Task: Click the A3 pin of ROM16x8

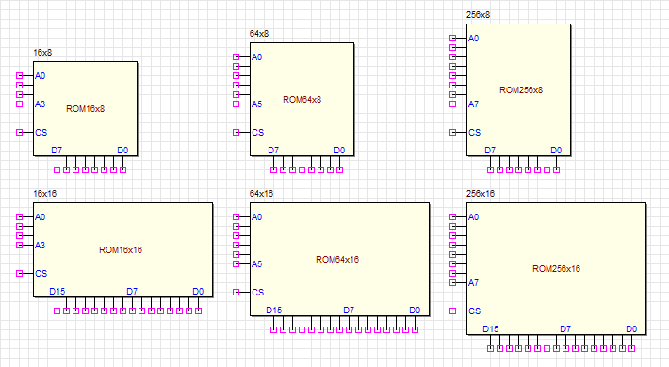Action: (19, 104)
